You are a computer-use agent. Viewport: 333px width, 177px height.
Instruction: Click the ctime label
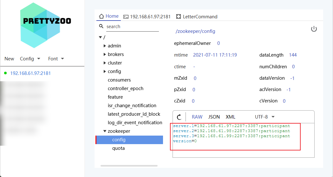coord(180,67)
